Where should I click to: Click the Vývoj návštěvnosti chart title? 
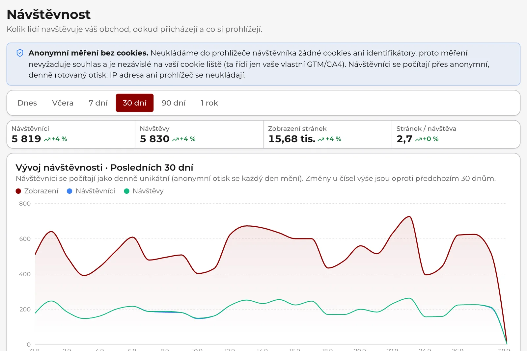point(104,167)
